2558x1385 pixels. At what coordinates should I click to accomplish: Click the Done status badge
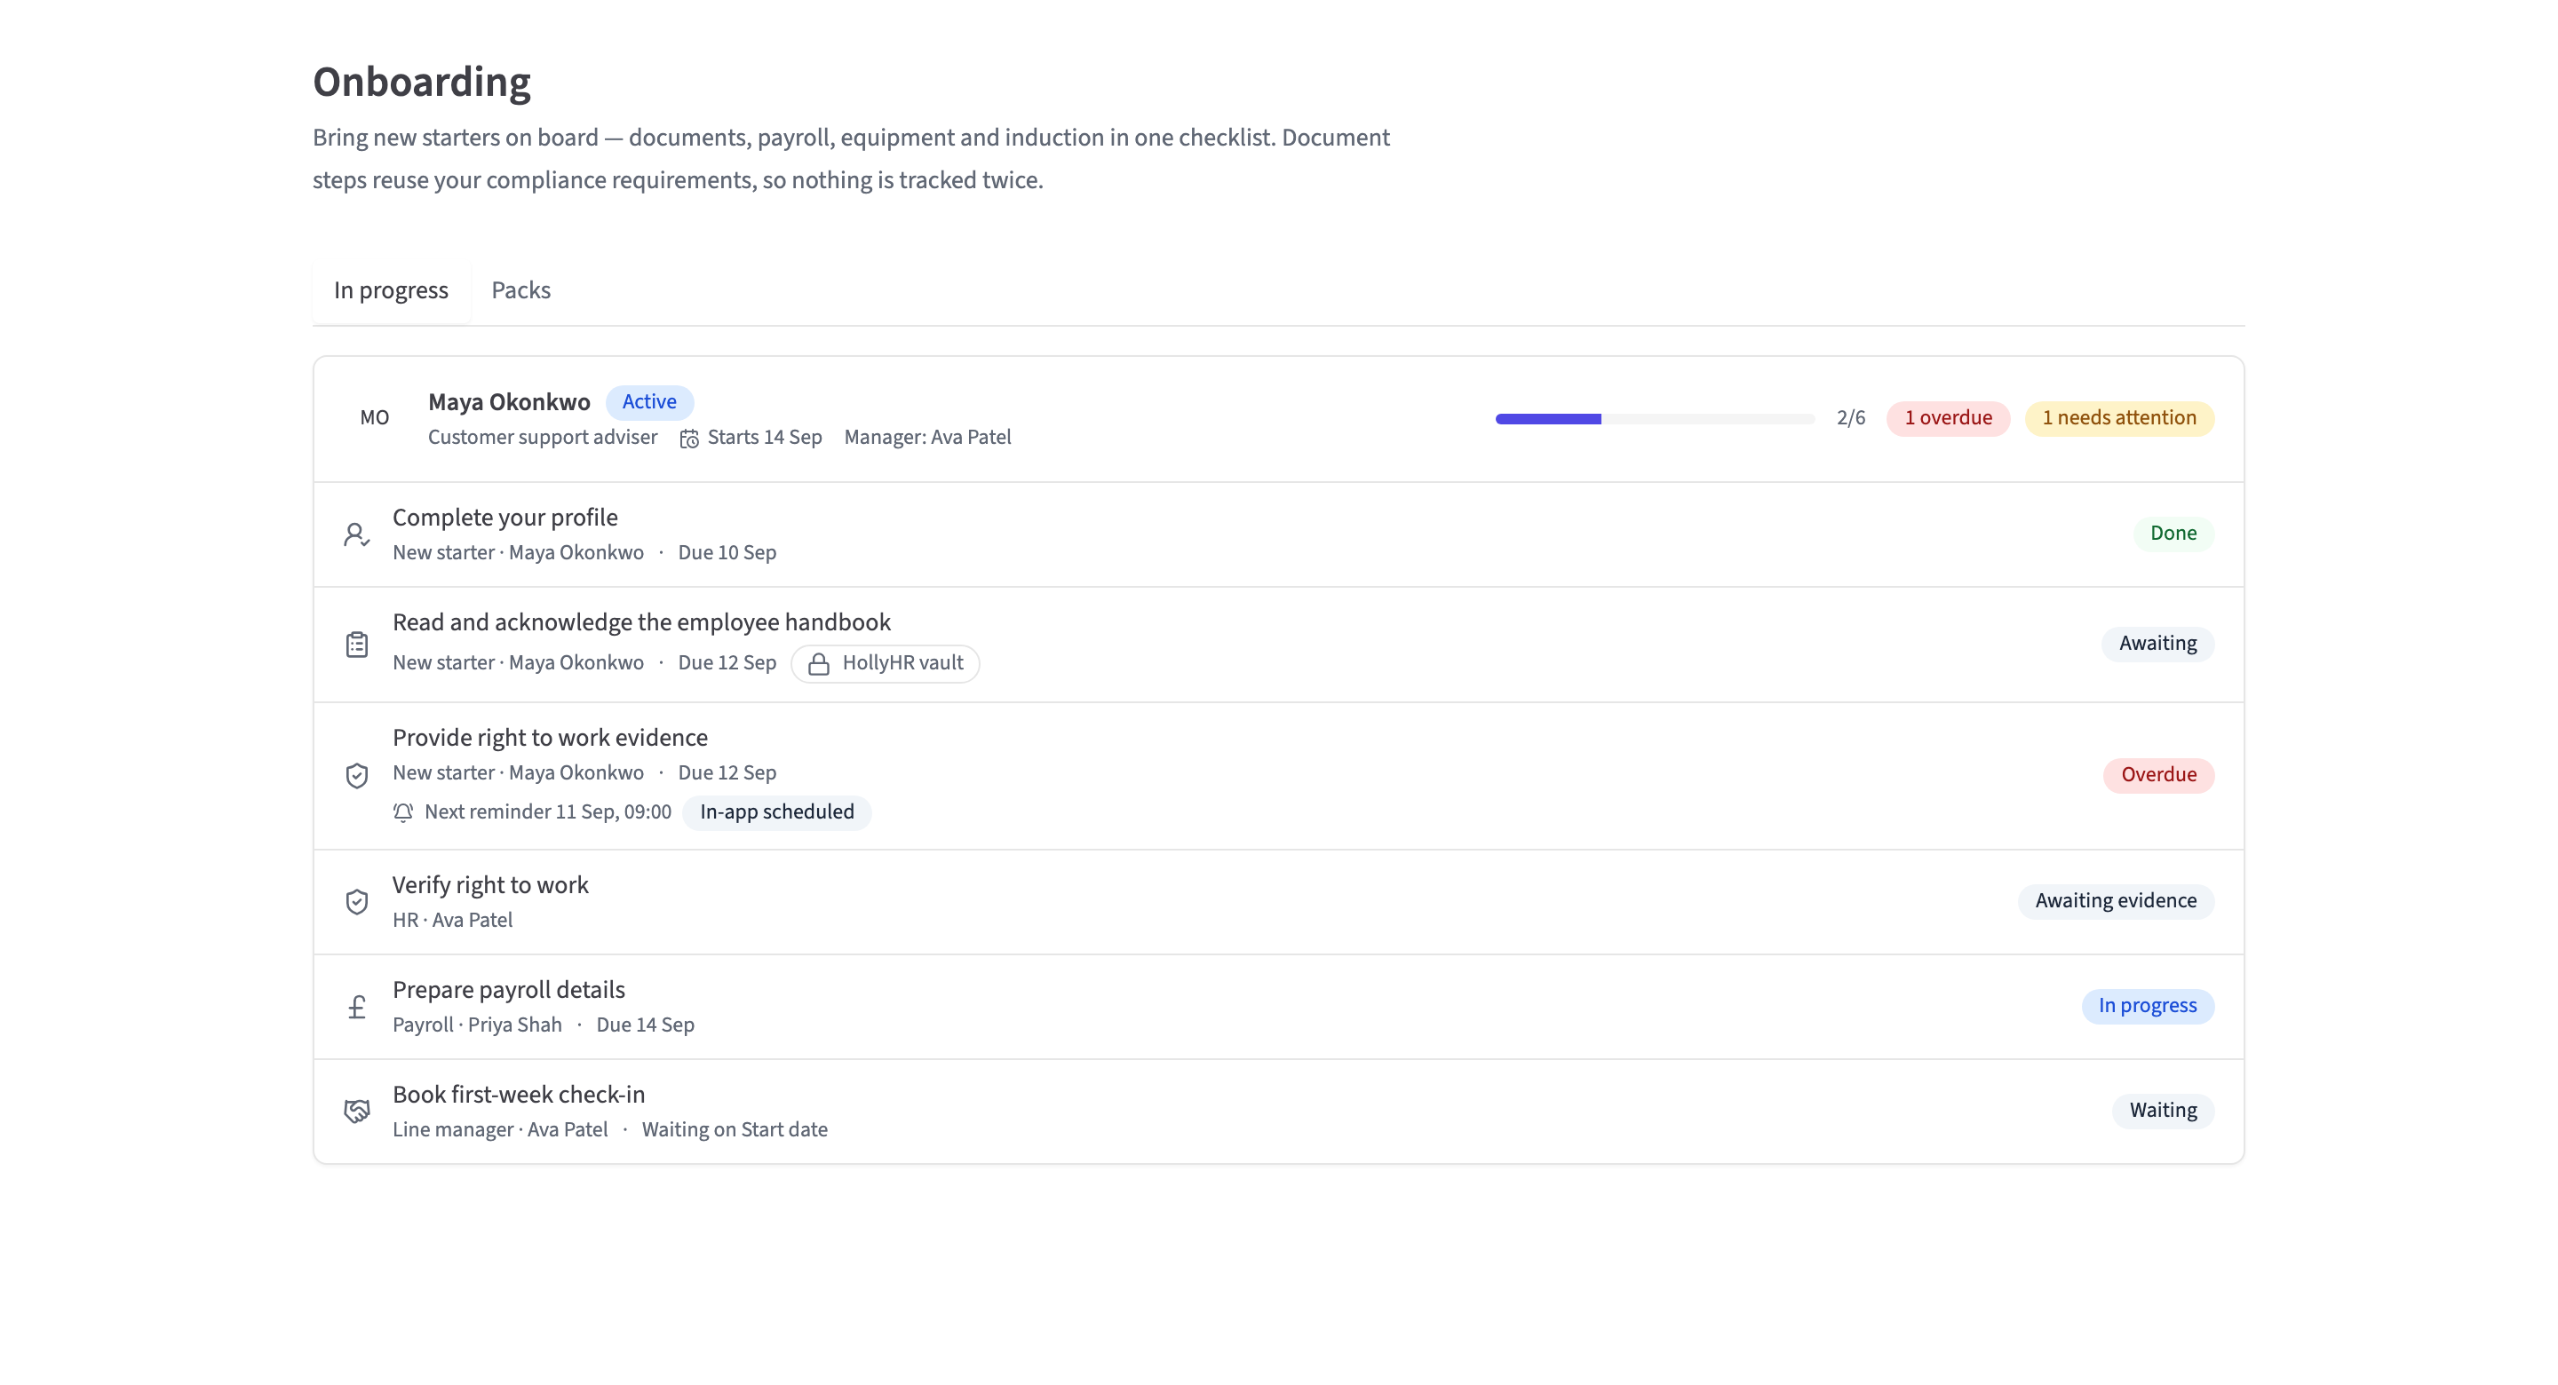(2173, 534)
